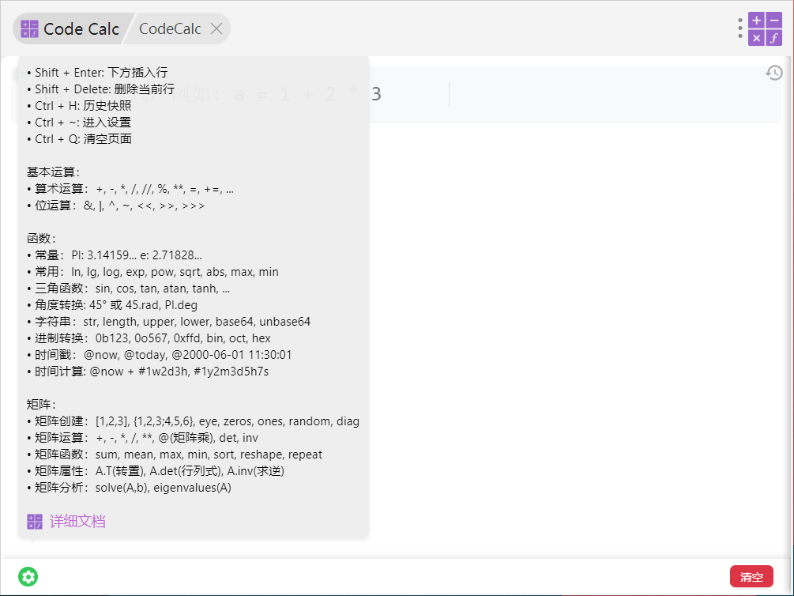Click the 矩阵属性 A.T(转置) line

(x=156, y=471)
